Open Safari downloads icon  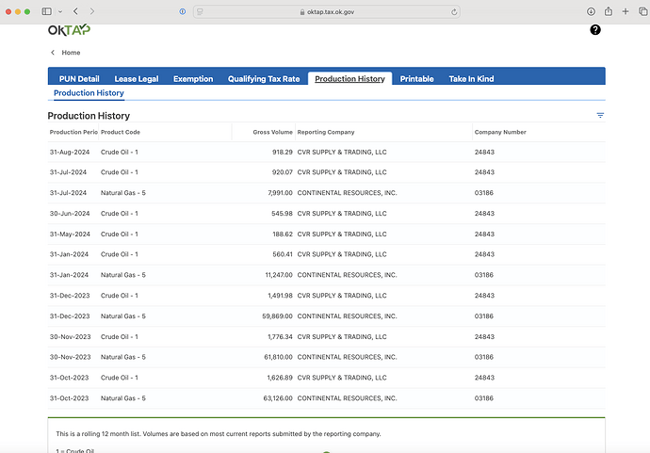coord(591,11)
